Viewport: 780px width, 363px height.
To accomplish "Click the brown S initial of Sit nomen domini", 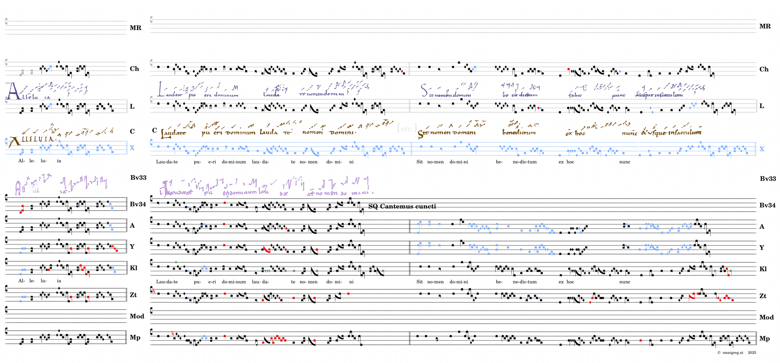I will pos(420,134).
